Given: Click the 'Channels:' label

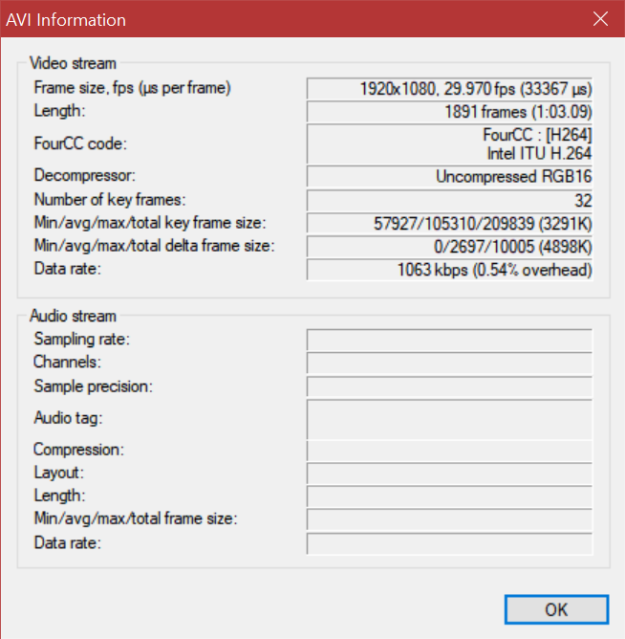Looking at the screenshot, I should point(67,362).
